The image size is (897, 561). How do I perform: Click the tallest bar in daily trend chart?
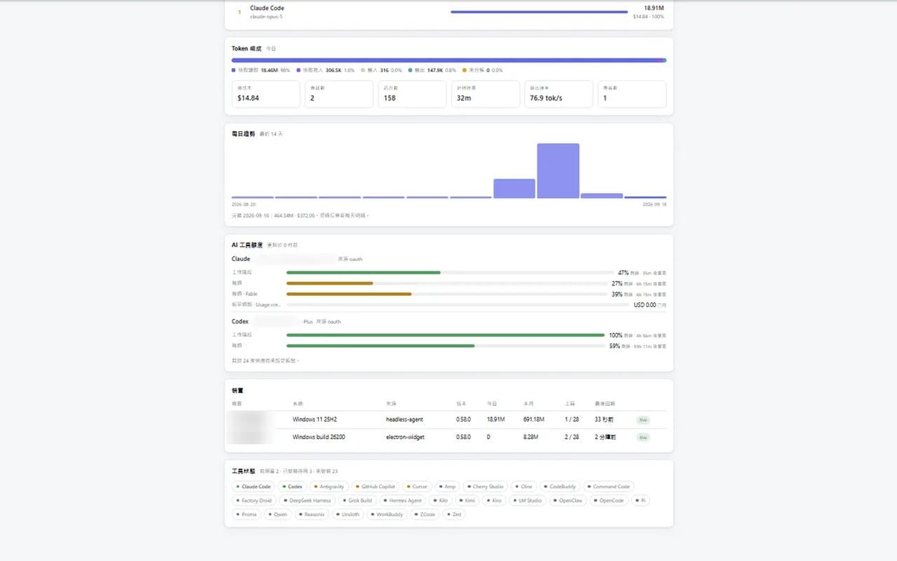tap(559, 170)
